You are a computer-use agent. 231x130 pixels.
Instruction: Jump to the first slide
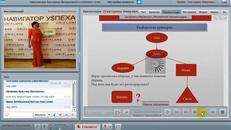pos(176,112)
